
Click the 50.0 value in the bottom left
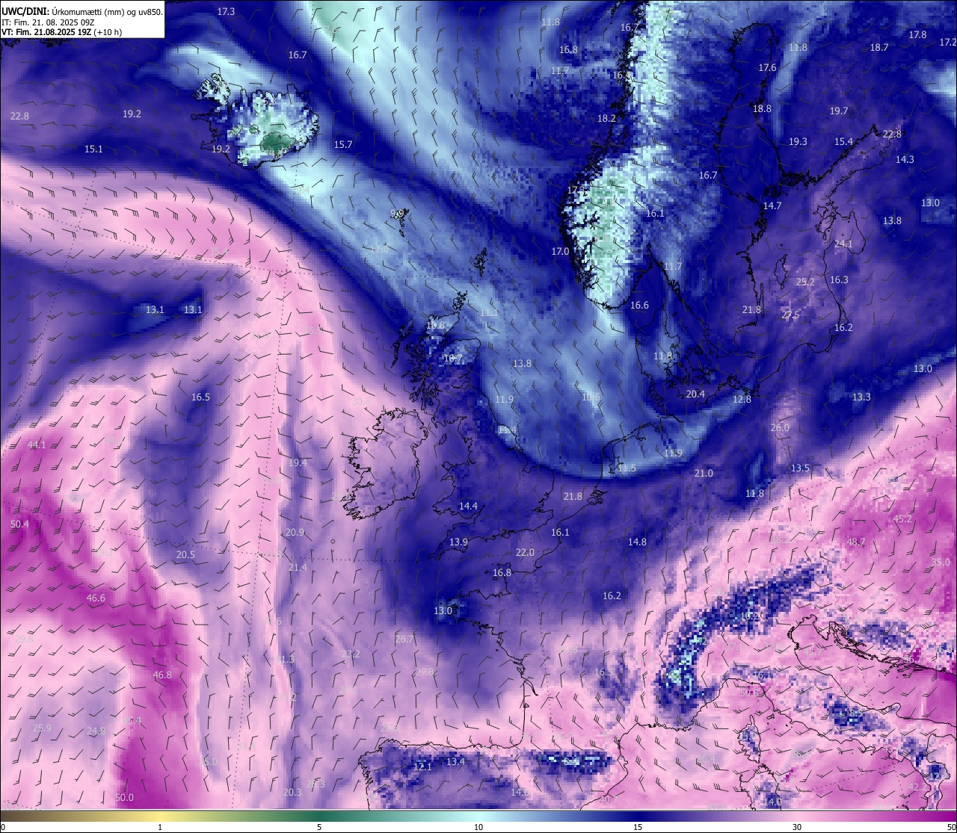coord(124,798)
